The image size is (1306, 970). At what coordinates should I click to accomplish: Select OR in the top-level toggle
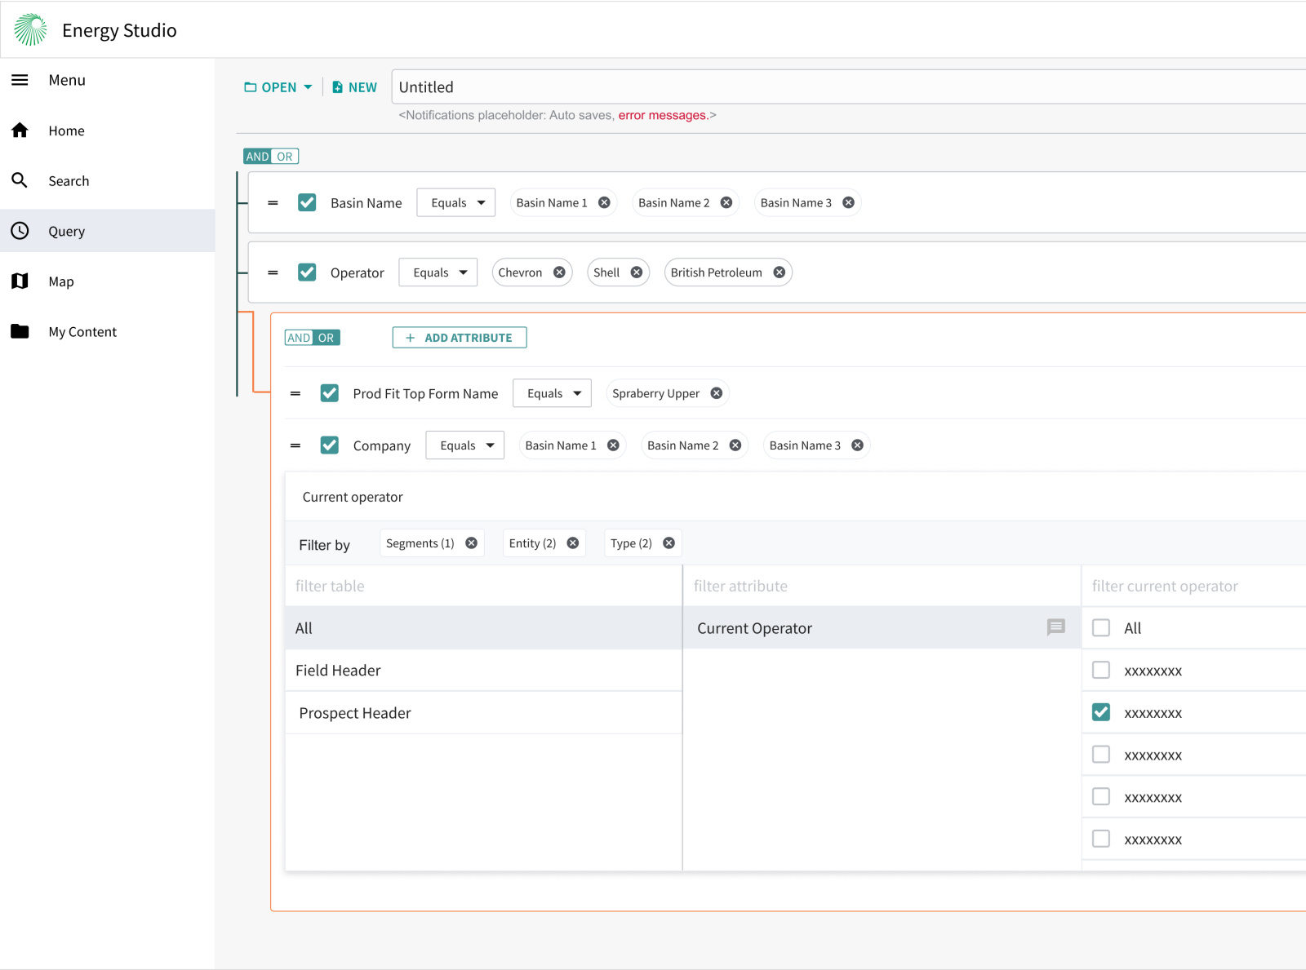pyautogui.click(x=285, y=157)
